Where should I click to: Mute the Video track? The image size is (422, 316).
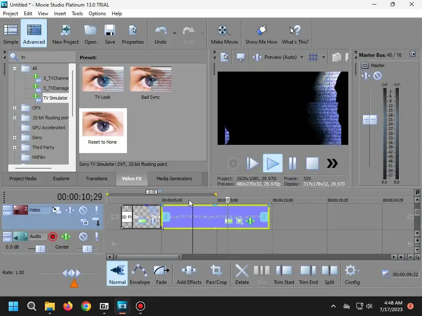(83, 210)
